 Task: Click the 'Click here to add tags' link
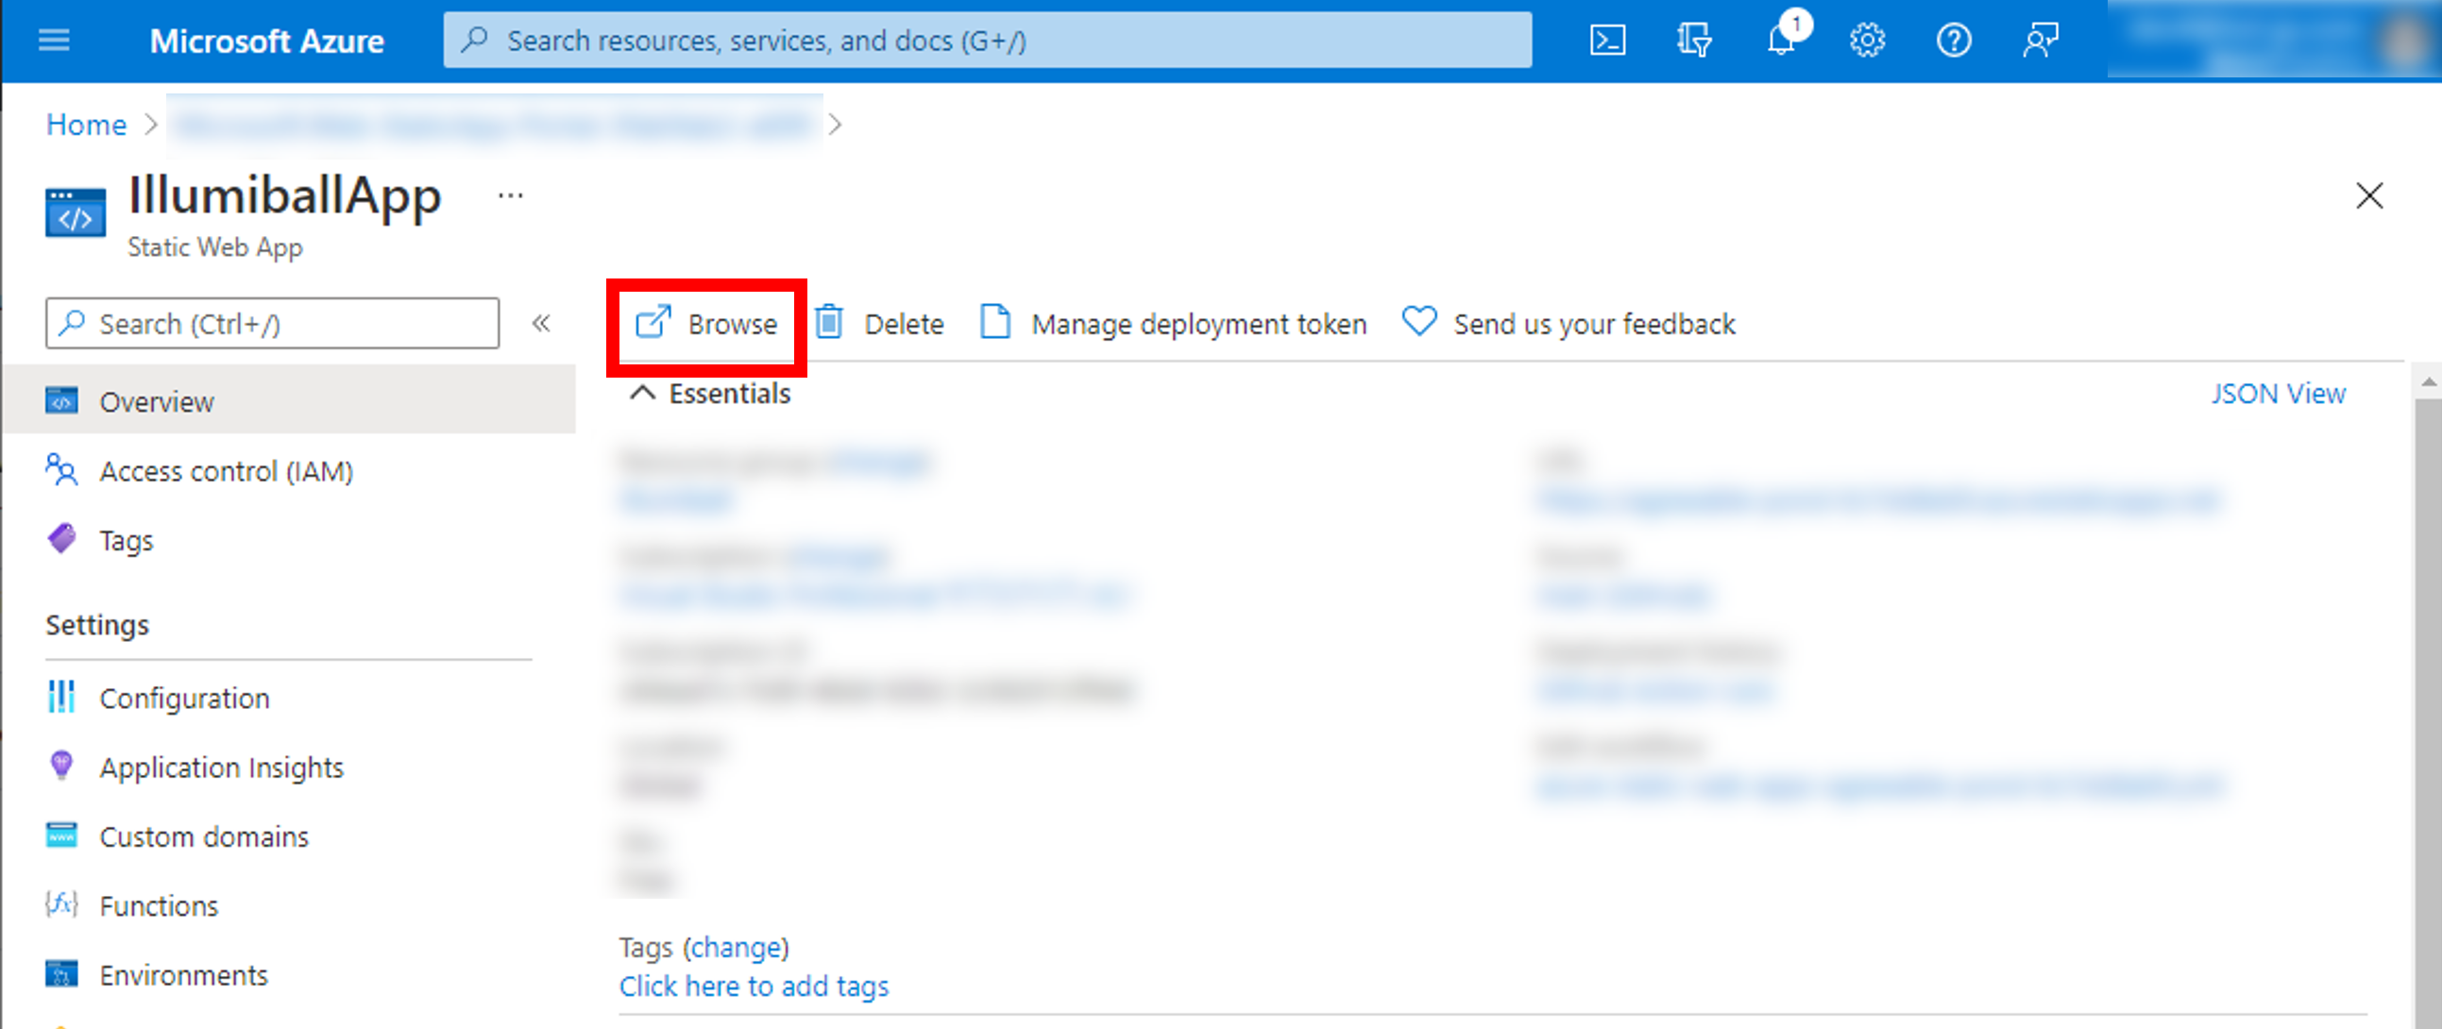pos(754,987)
